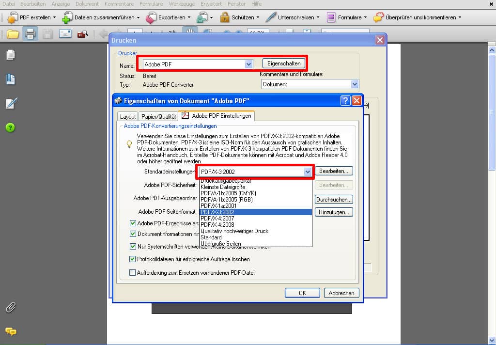Click the Eigenschaften button
This screenshot has height=345, width=496.
pos(284,63)
